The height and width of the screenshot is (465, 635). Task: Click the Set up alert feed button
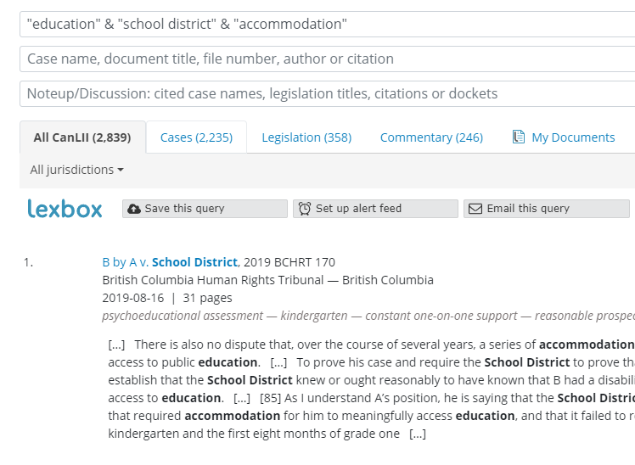[375, 209]
